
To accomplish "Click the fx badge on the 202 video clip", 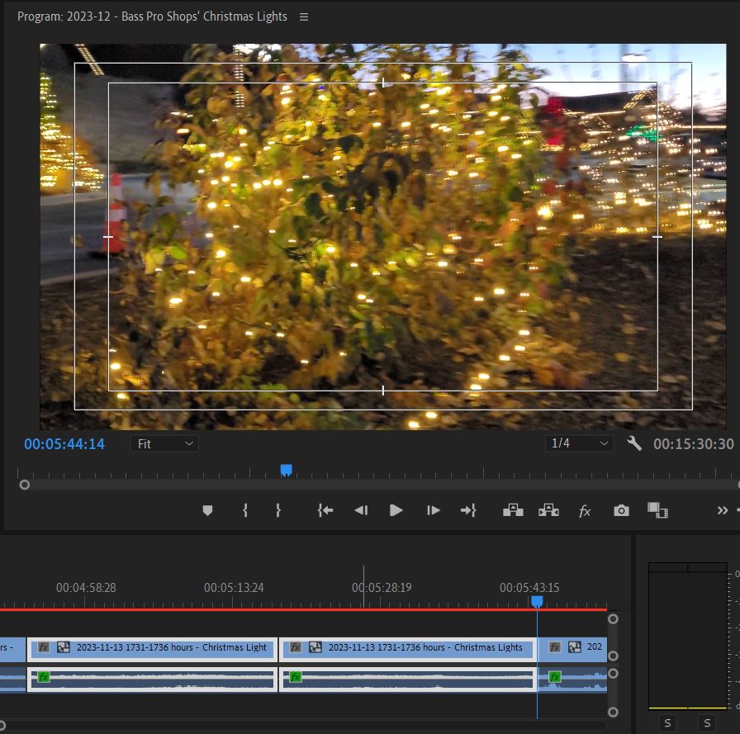I will point(554,647).
